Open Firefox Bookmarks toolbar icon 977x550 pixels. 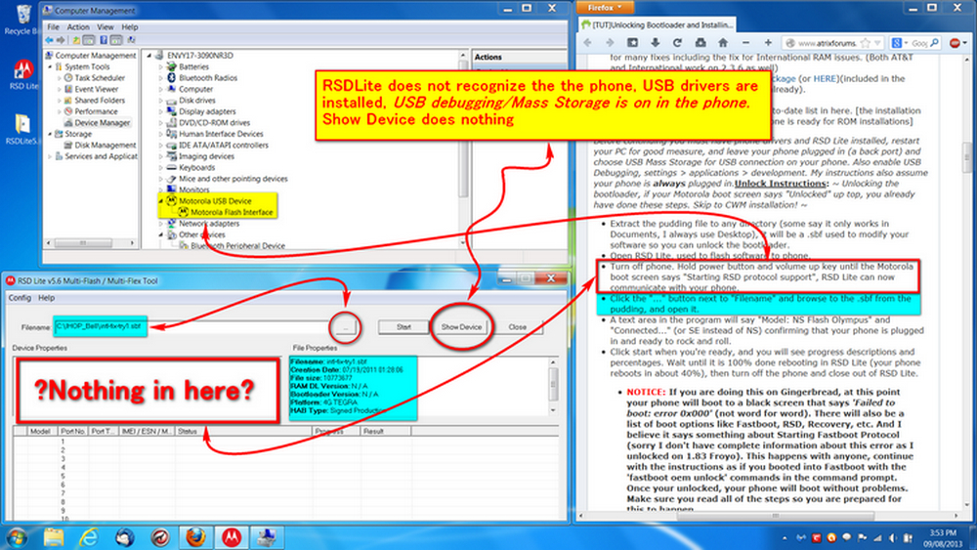point(632,42)
